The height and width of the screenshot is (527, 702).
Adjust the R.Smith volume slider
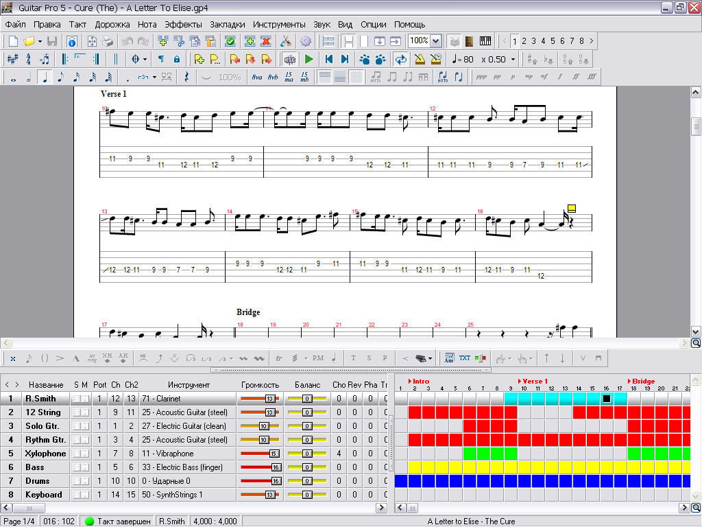260,399
